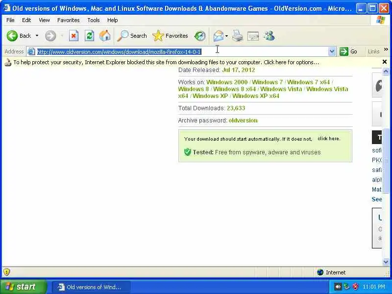Open the Tools menu
Image resolution: width=392 pixels, height=294 pixels.
(x=94, y=20)
